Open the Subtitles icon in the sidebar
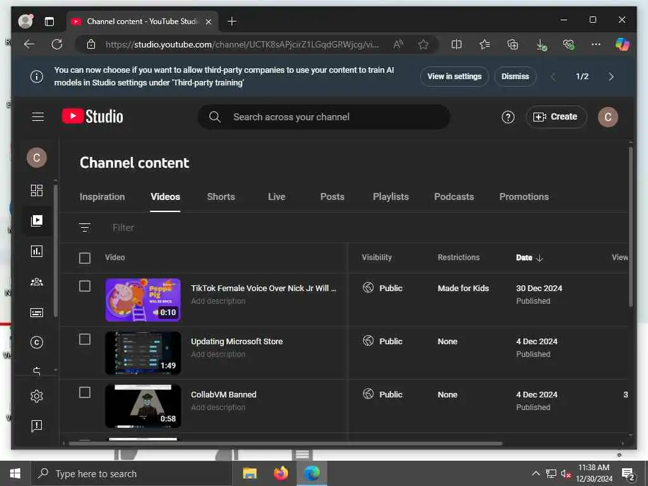648x486 pixels. tap(37, 313)
